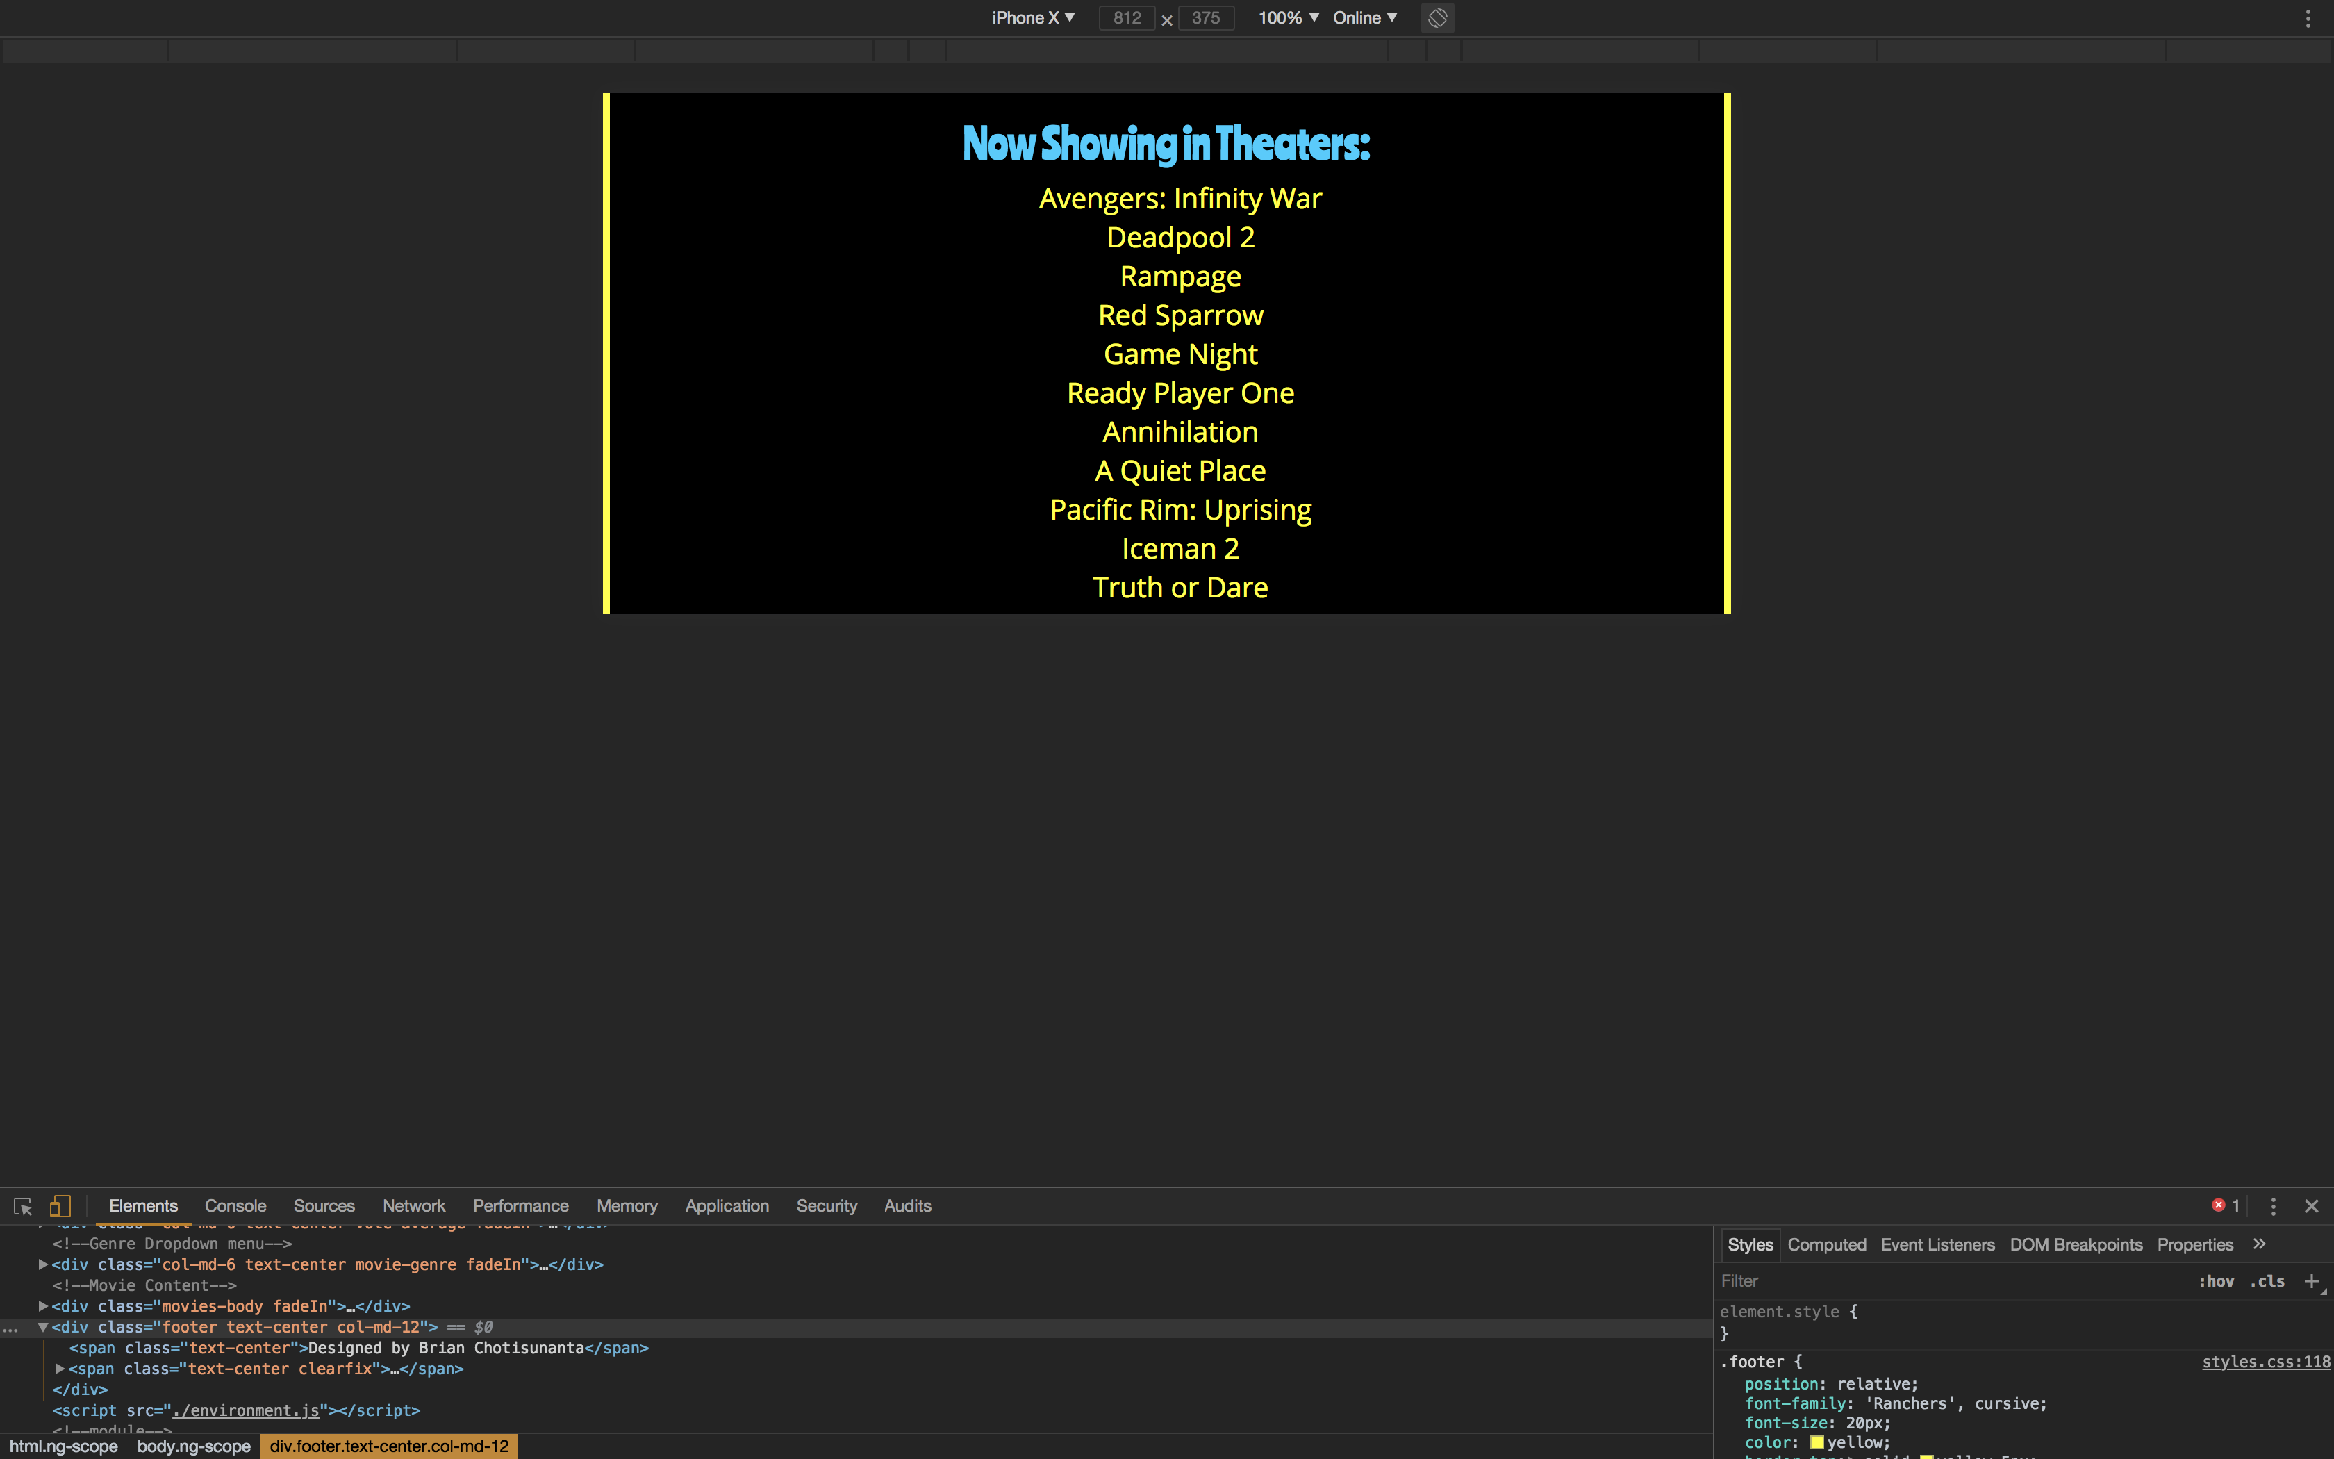This screenshot has width=2334, height=1459.
Task: Click the viewport height field showing 375
Action: tap(1206, 18)
